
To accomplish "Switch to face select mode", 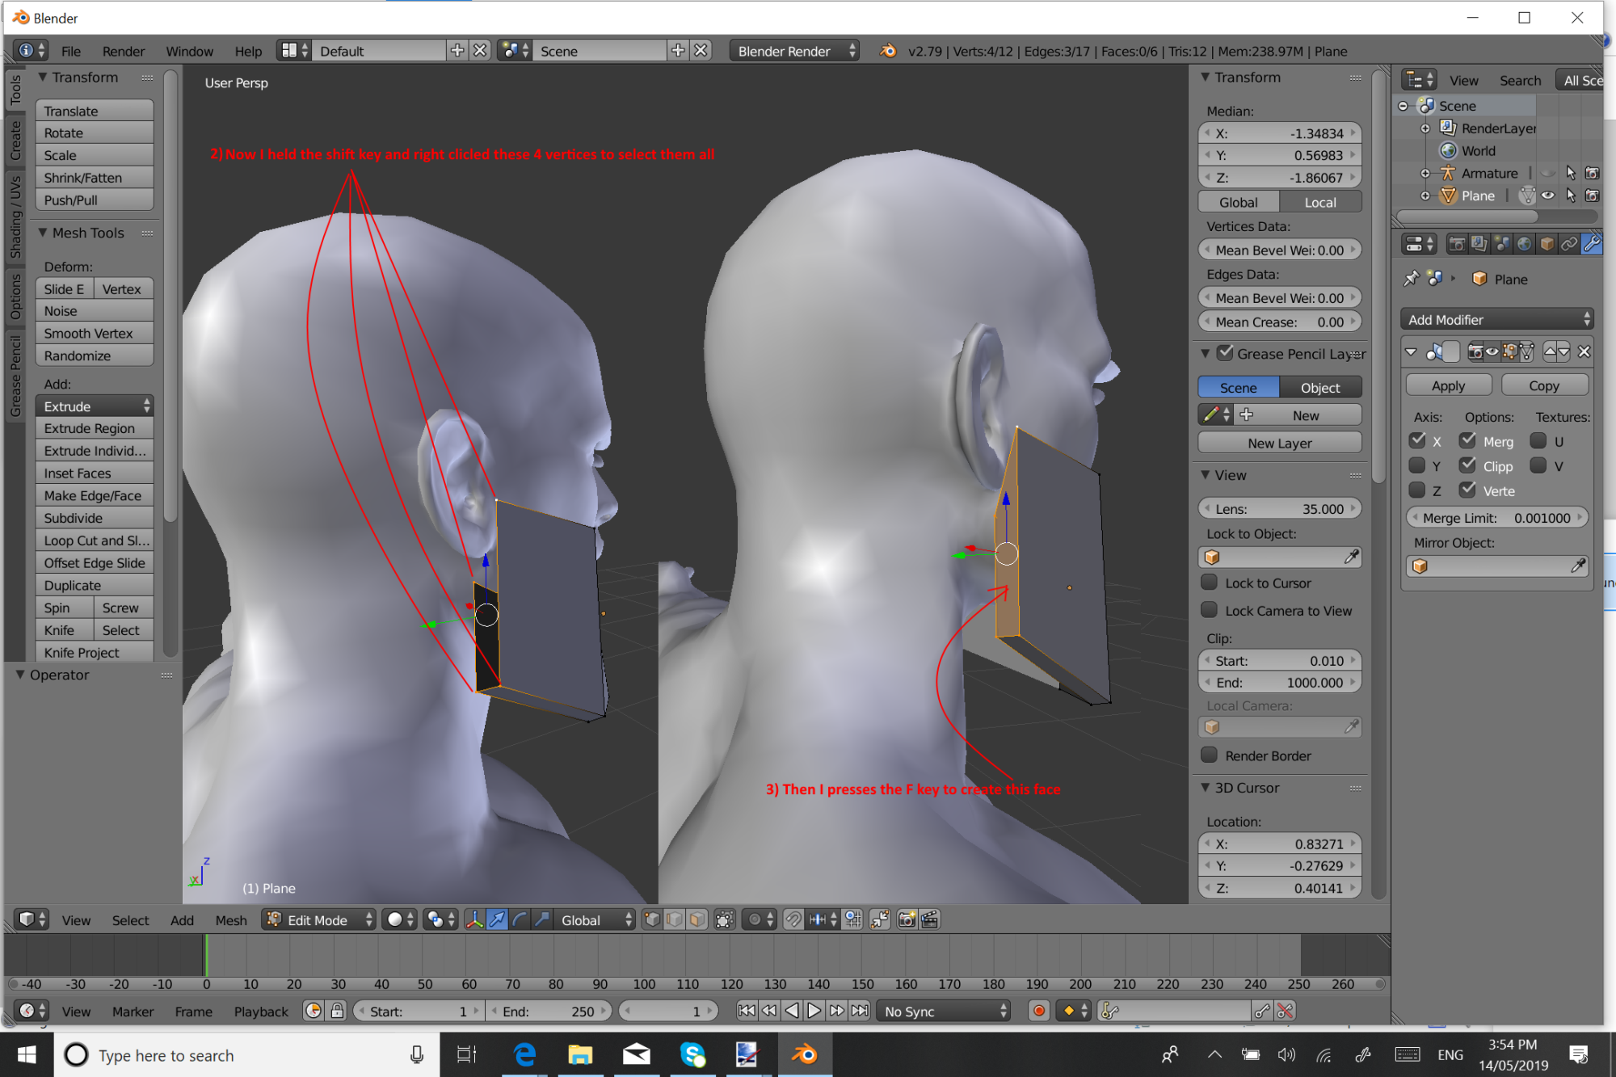I will 697,919.
